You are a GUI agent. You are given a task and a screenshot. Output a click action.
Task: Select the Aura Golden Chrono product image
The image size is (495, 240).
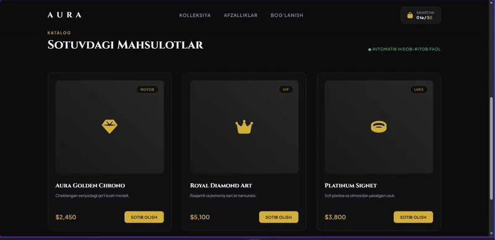coord(110,127)
